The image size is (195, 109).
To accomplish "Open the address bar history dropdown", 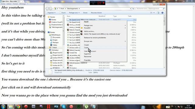I will click(130, 9).
